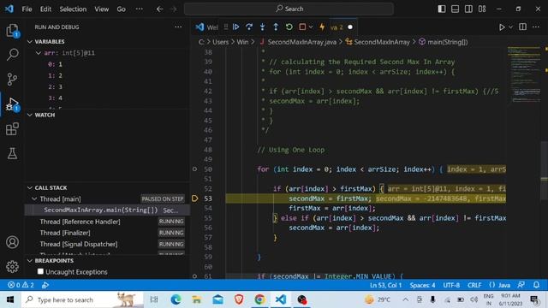Enable Uncaught Exceptions breakpoint checkbox
Screen dimensions: 548x308
(x=40, y=271)
